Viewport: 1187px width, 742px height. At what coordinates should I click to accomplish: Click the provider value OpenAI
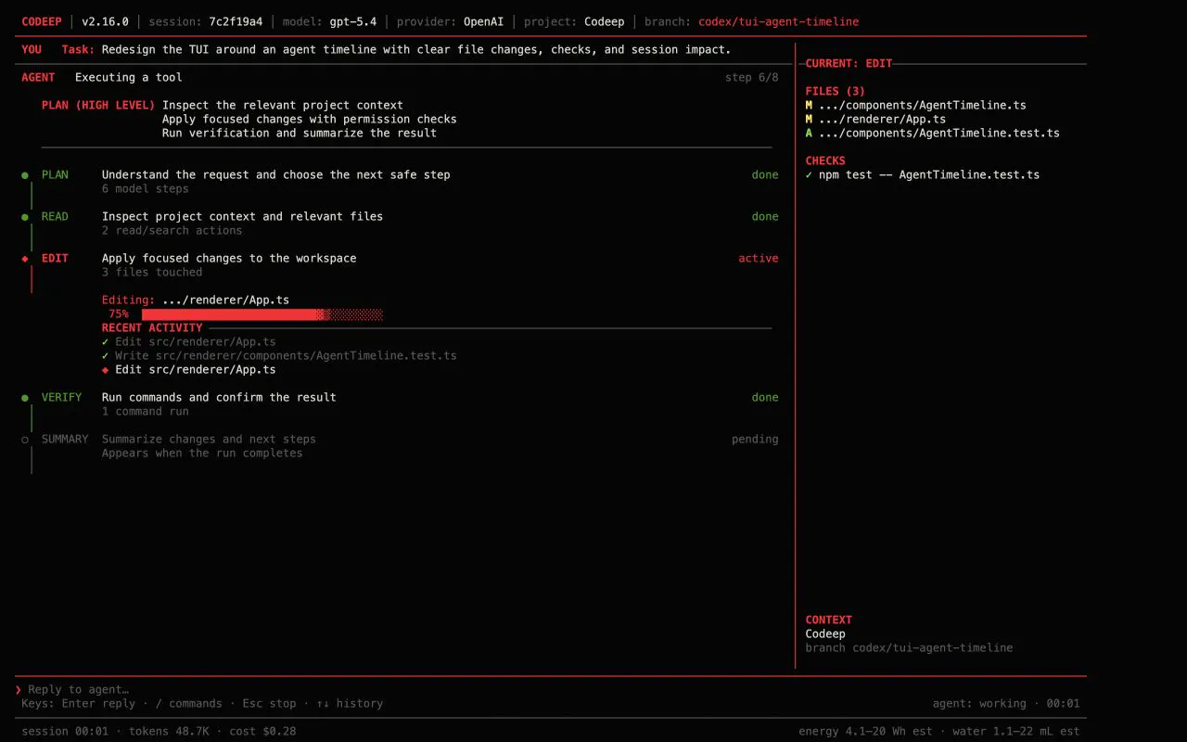484,22
